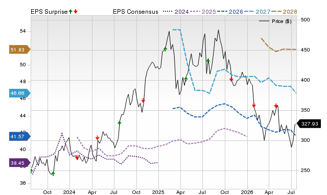
Task: Toggle the Price ($) legend entry
Action: pyautogui.click(x=275, y=21)
